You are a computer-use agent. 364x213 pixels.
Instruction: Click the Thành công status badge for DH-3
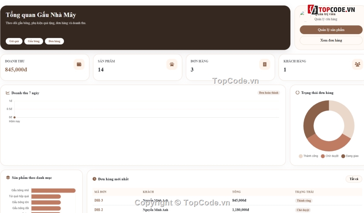[303, 200]
